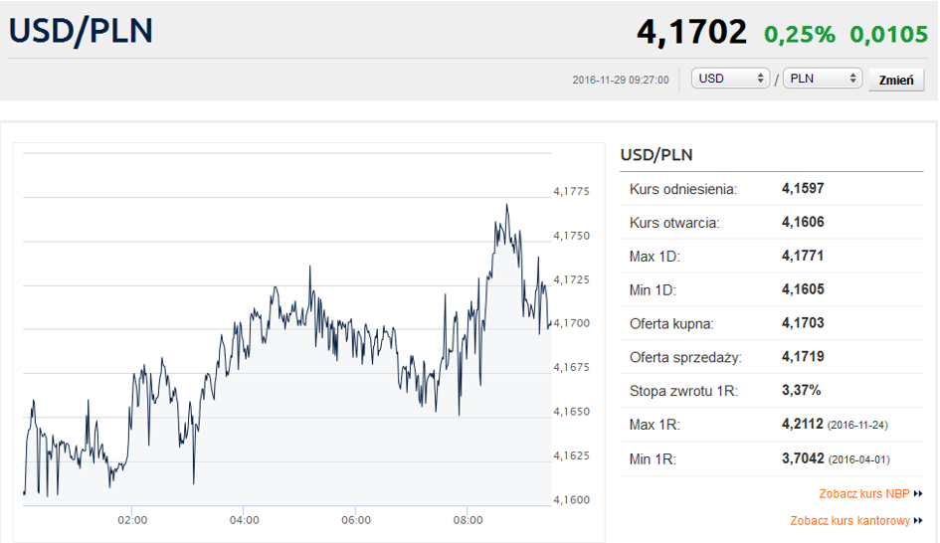Image resolution: width=940 pixels, height=543 pixels.
Task: Click the Min 1D value 4,1605
Action: [x=803, y=288]
